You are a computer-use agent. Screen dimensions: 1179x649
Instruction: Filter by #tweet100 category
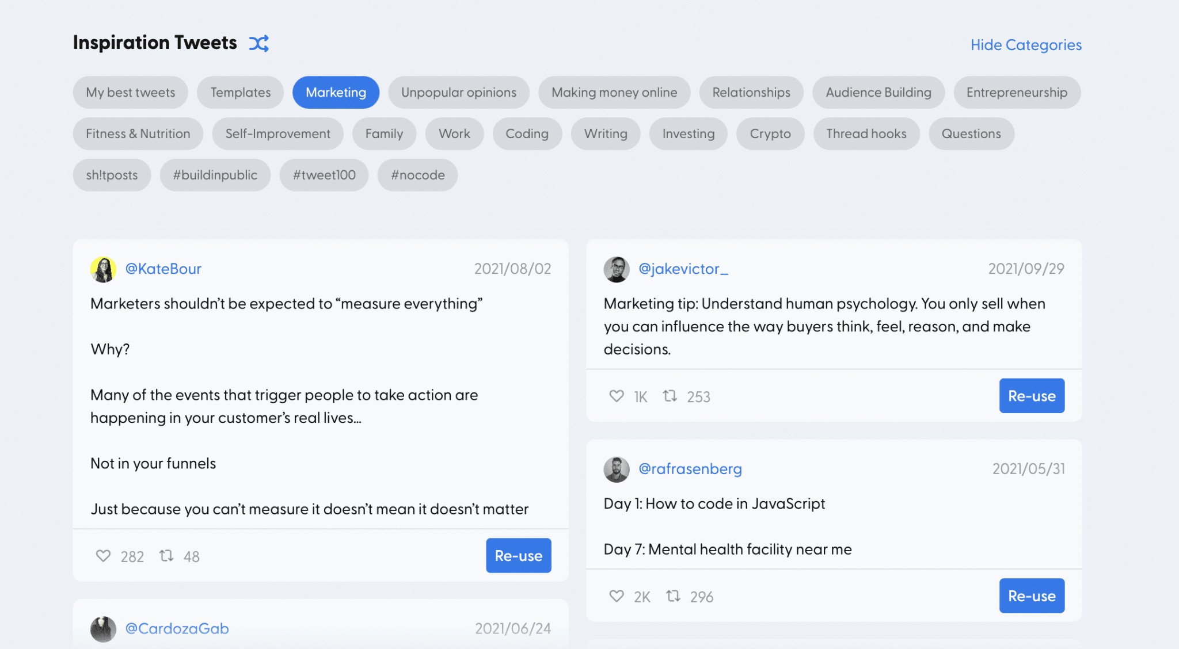[x=324, y=175]
